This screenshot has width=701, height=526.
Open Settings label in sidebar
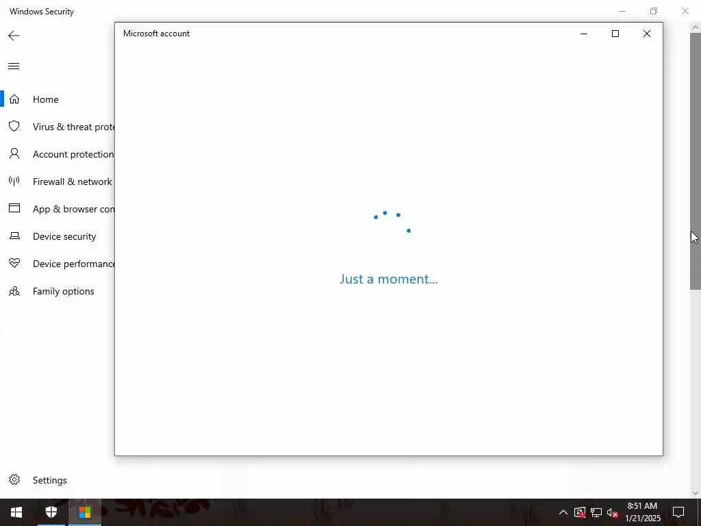click(x=49, y=480)
